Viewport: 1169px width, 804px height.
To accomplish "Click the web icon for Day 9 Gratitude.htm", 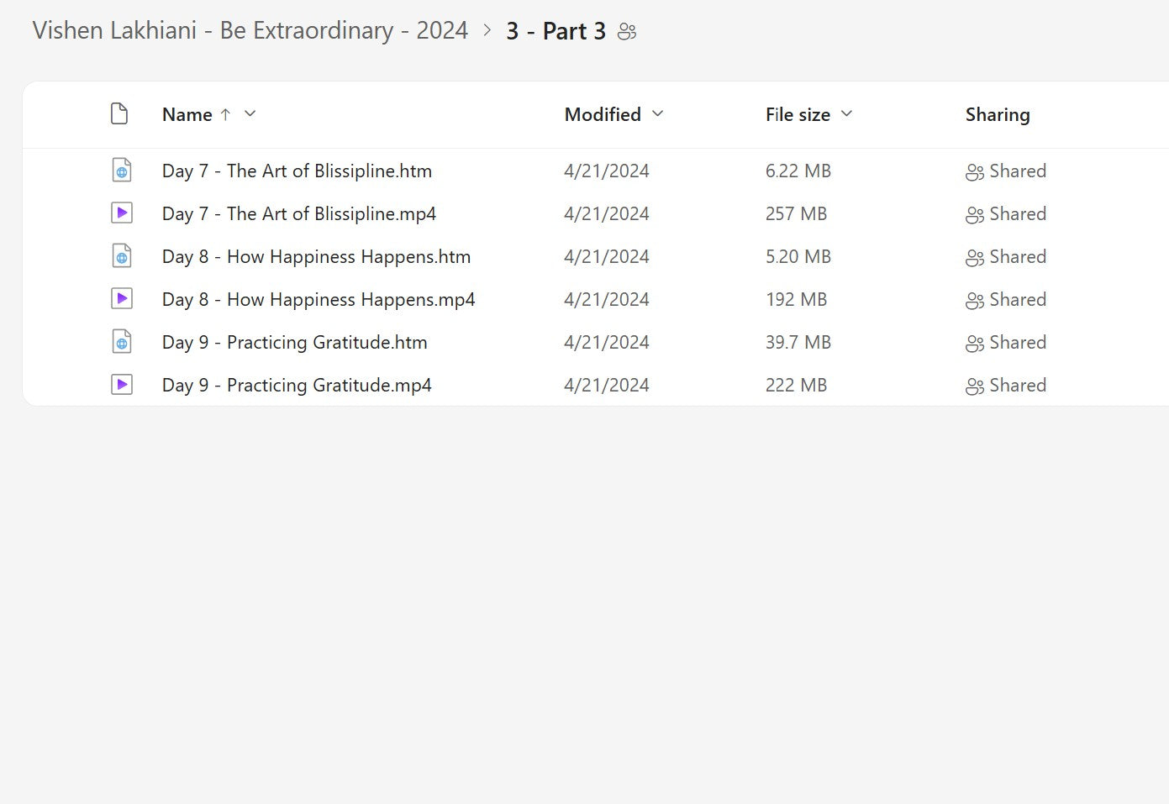I will point(122,342).
